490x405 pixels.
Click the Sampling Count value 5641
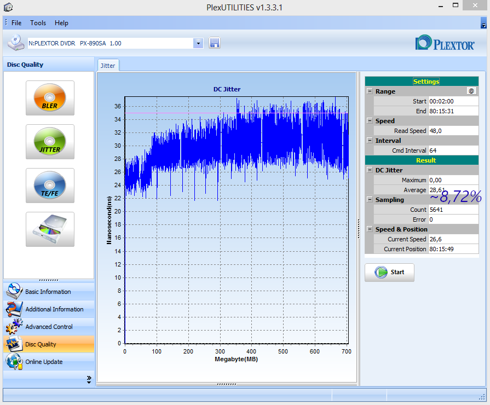pos(453,210)
